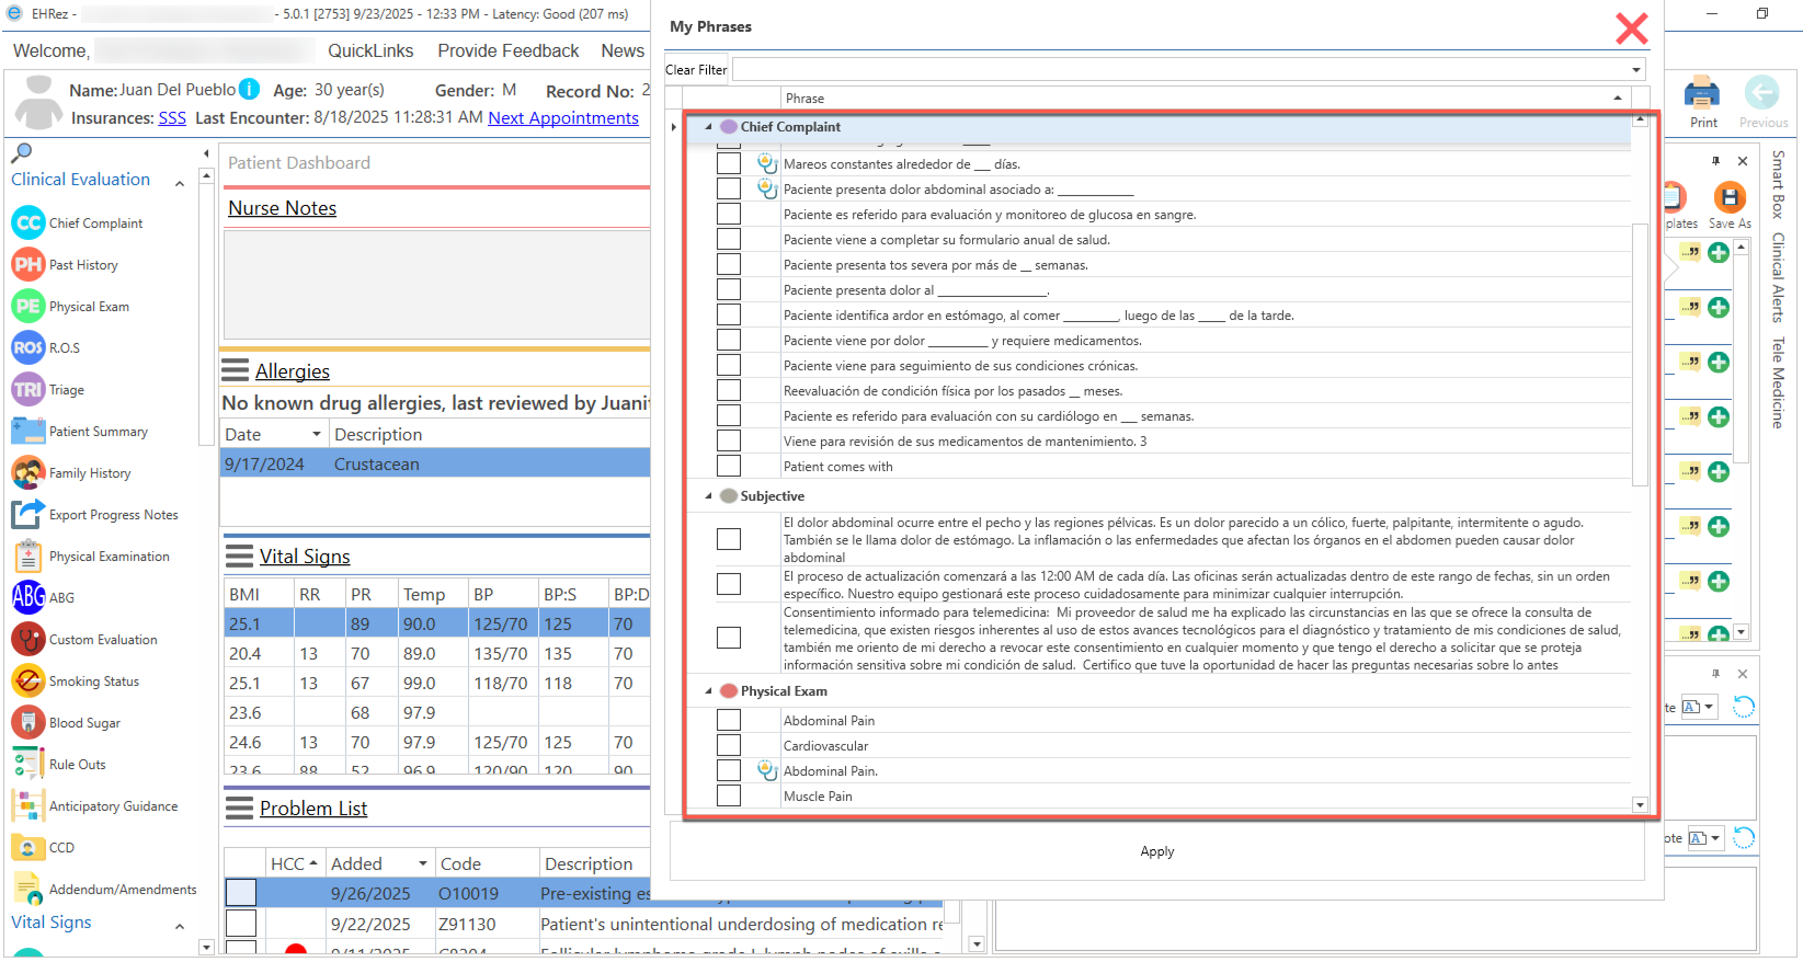Select 'Mareos constantes' phrase checkbox

pyautogui.click(x=728, y=164)
